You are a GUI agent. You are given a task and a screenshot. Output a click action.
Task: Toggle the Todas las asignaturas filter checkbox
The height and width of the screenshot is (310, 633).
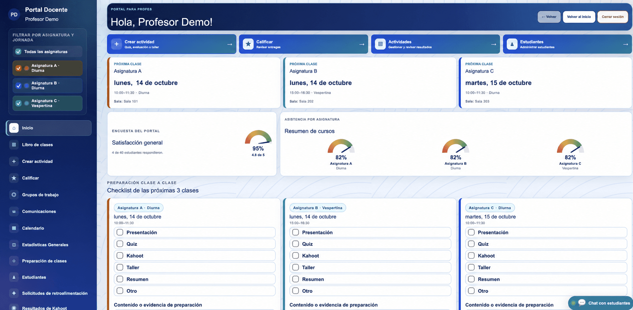pos(18,51)
